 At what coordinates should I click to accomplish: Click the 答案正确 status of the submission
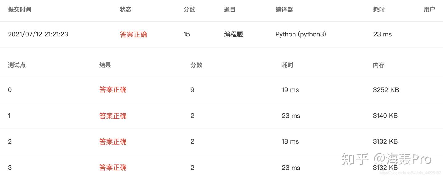click(133, 34)
